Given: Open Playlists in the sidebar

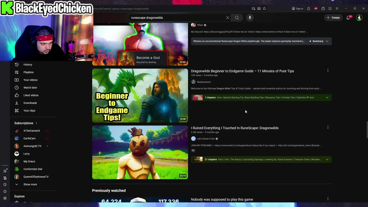Looking at the screenshot, I should pyautogui.click(x=33, y=72).
